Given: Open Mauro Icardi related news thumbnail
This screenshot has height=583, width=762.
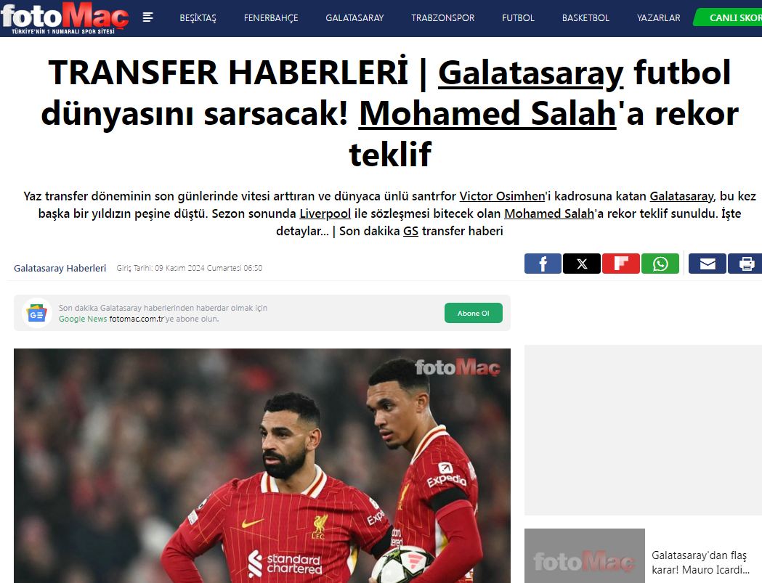Looking at the screenshot, I should pyautogui.click(x=585, y=556).
